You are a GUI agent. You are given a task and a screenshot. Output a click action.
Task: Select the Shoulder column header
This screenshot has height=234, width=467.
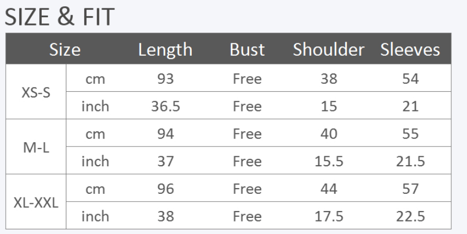click(x=329, y=50)
